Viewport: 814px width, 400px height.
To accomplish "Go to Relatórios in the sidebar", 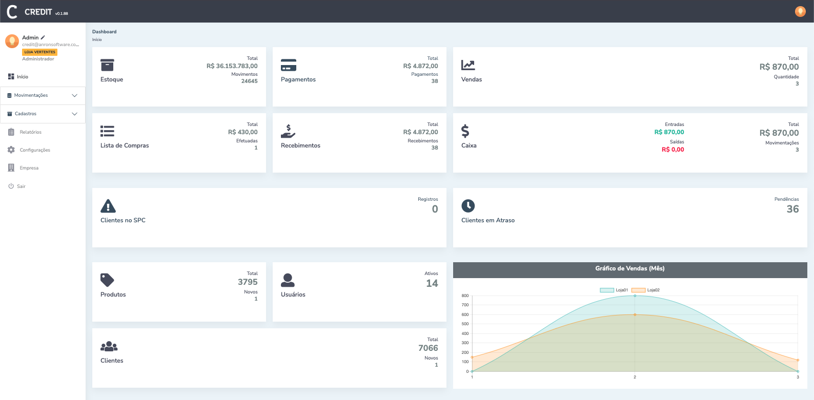I will click(30, 132).
